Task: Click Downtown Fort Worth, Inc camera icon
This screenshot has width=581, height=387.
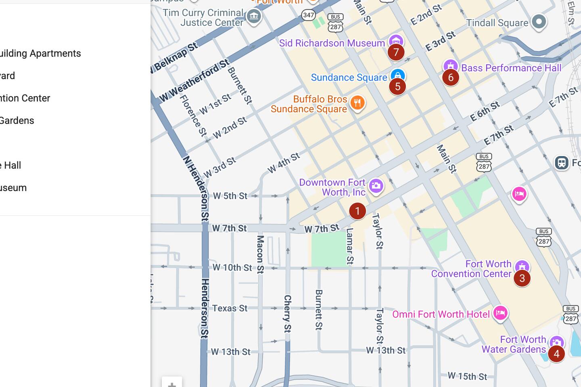Action: [x=376, y=186]
